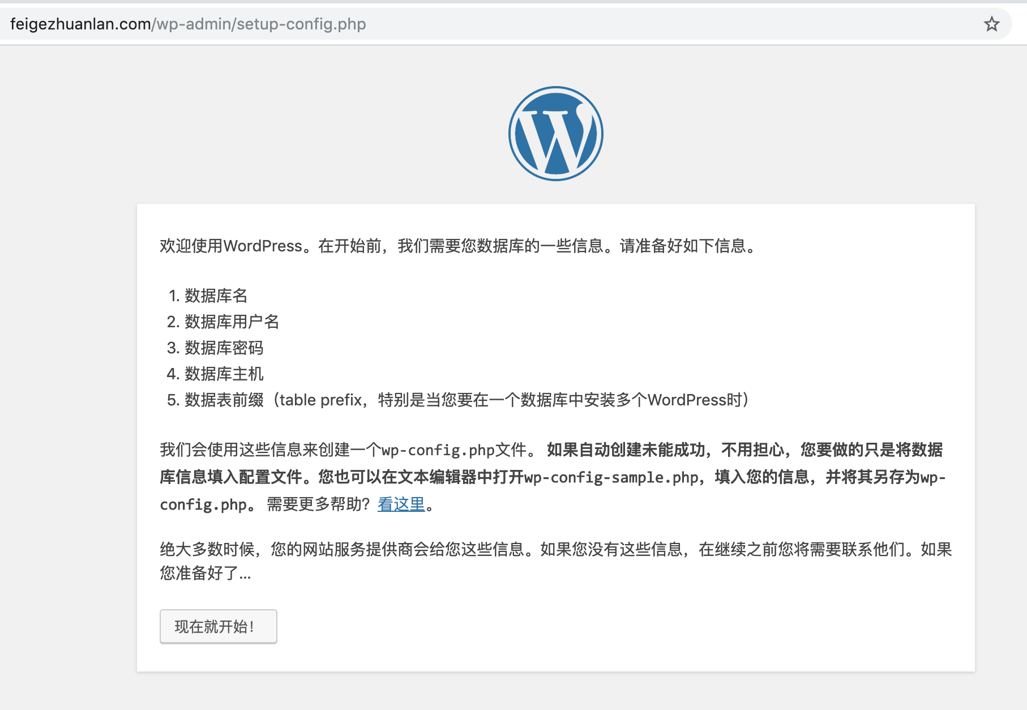Viewport: 1027px width, 710px height.
Task: Open the "看这里" help link
Action: 400,504
